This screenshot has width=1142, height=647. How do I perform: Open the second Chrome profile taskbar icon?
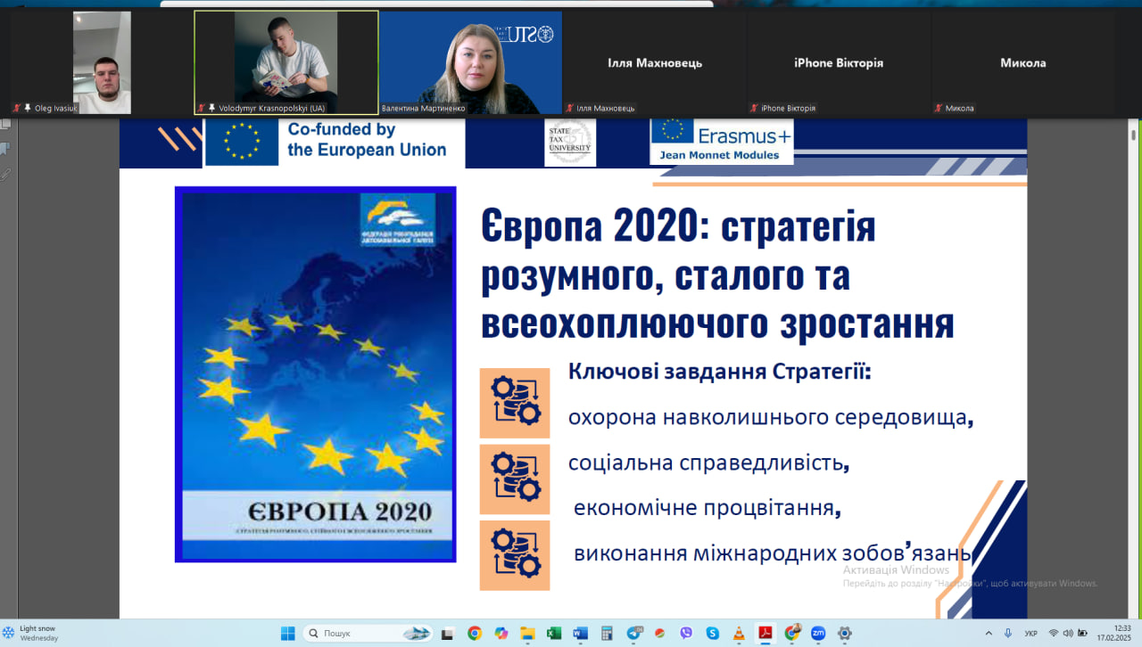(792, 634)
